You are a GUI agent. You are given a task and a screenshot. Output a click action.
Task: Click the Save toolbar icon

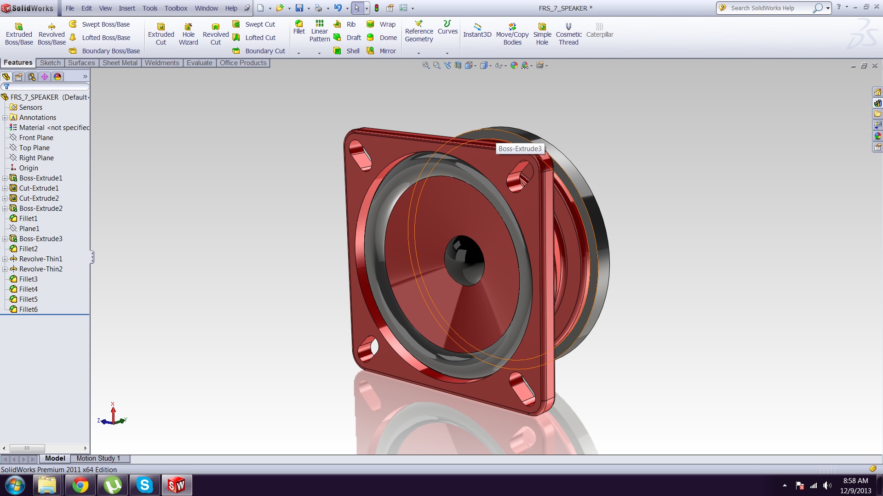299,8
